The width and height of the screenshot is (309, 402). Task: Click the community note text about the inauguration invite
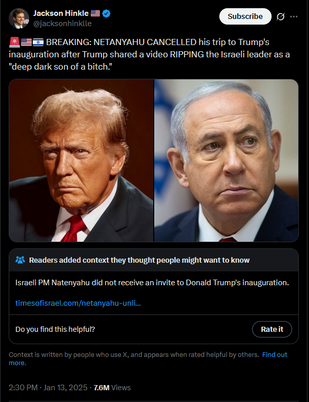152,283
